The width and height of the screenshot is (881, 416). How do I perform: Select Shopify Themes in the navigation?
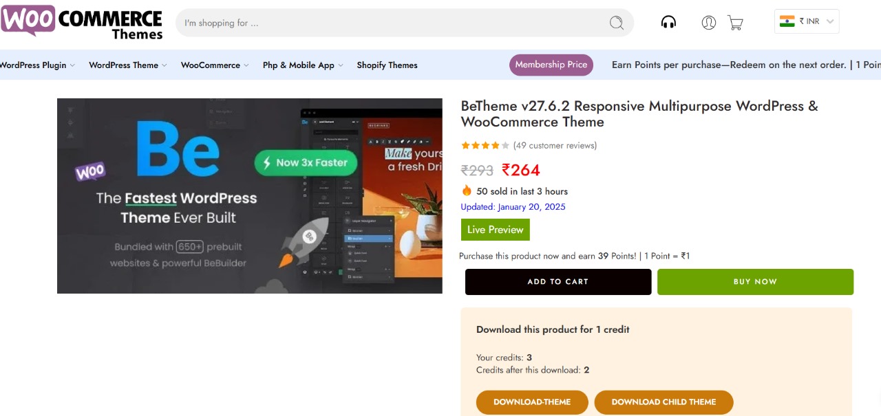tap(387, 65)
